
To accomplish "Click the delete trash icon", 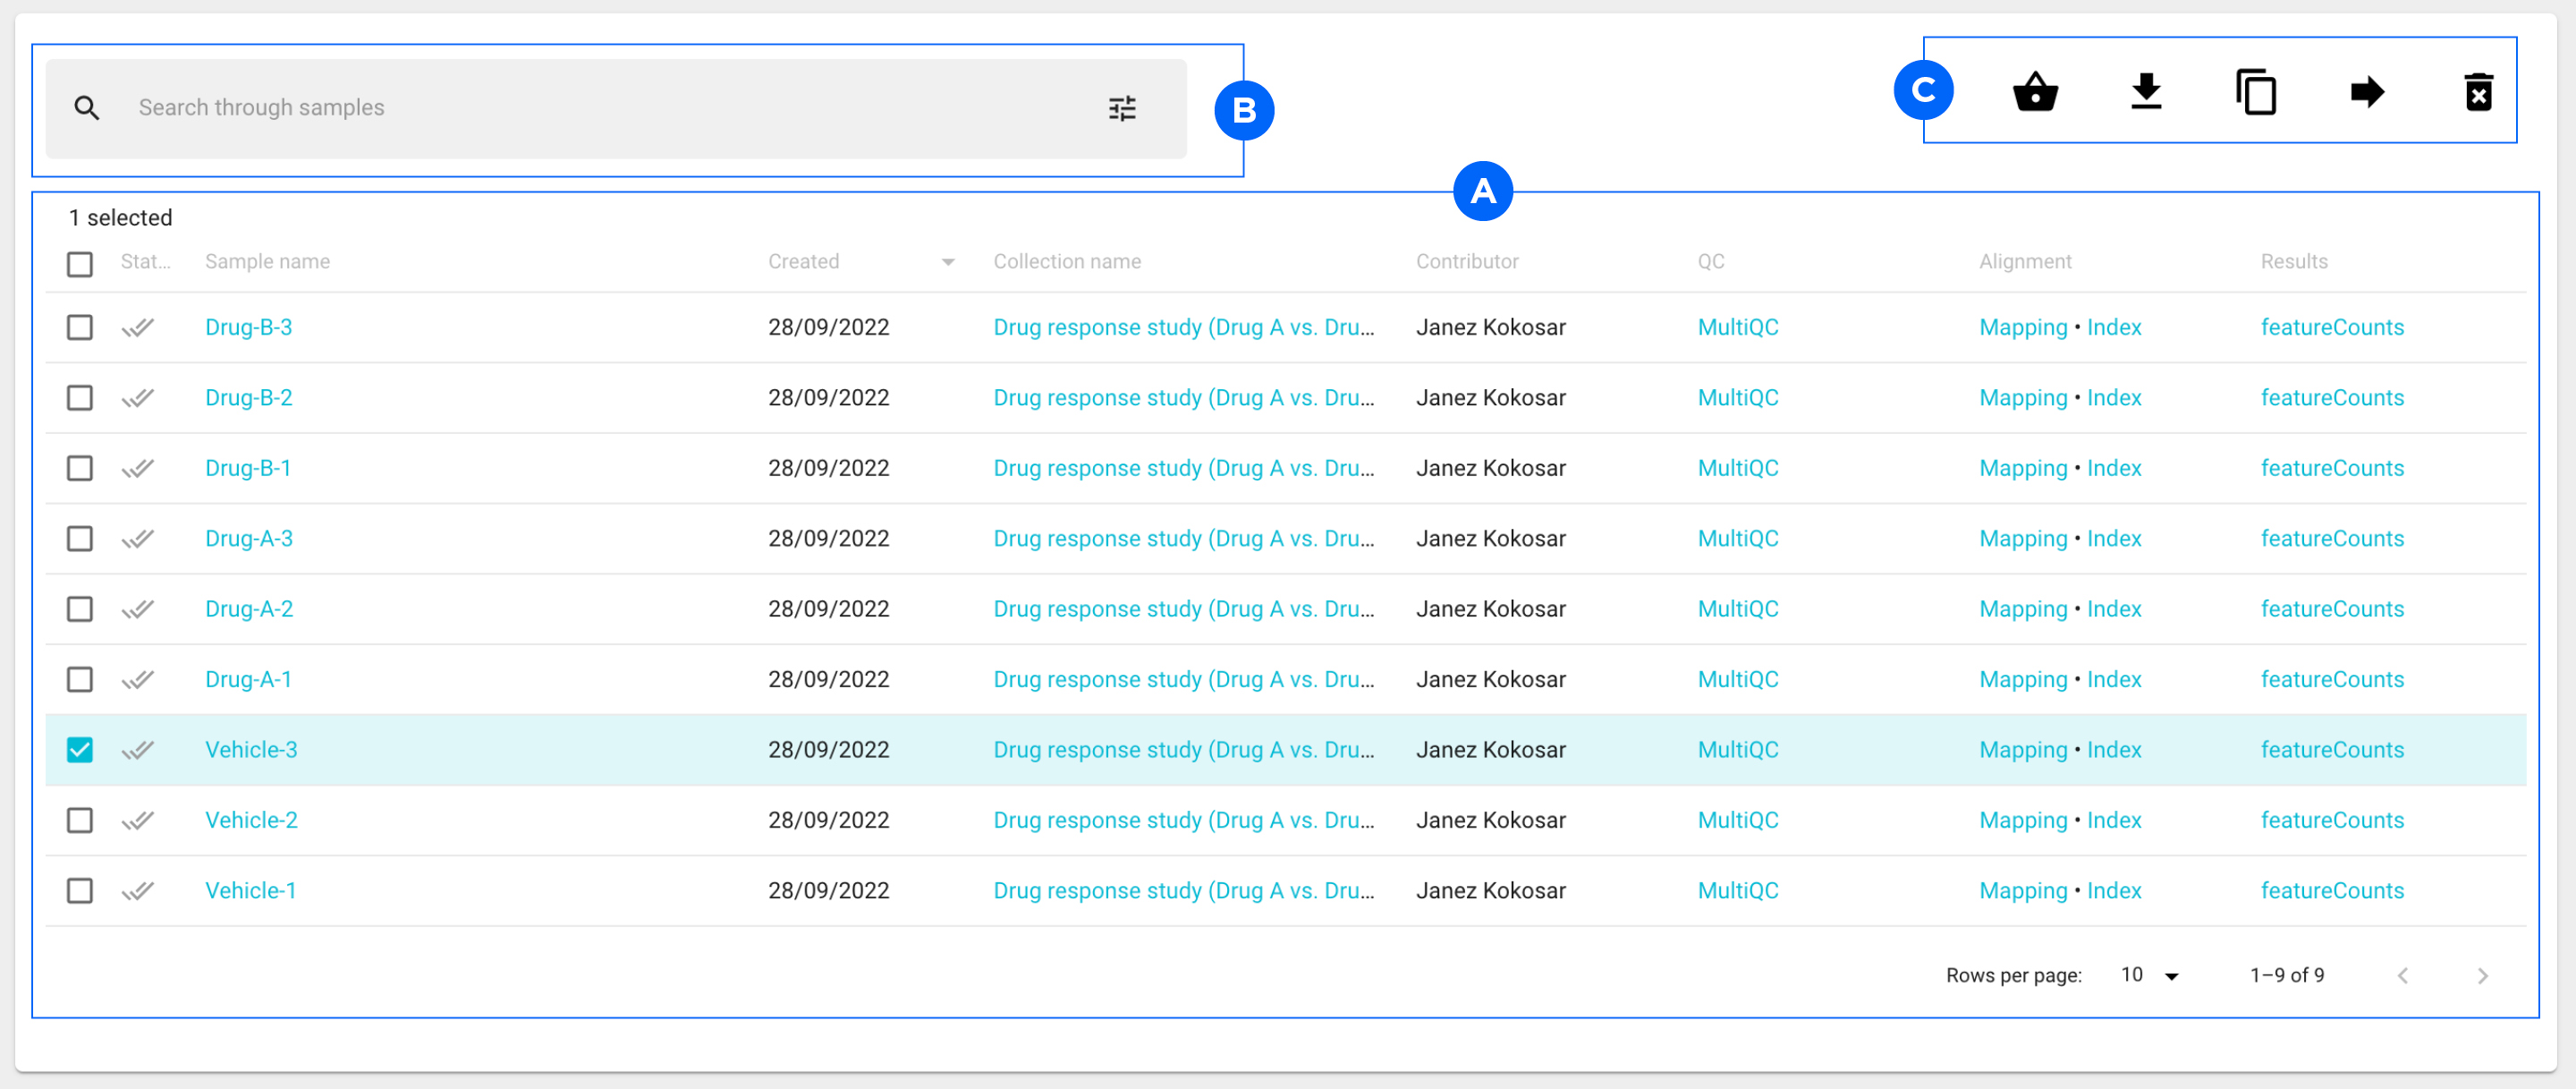I will coord(2478,92).
